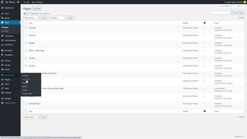
Task: Check the box for Blog — Posts Page
Action: 26,51
